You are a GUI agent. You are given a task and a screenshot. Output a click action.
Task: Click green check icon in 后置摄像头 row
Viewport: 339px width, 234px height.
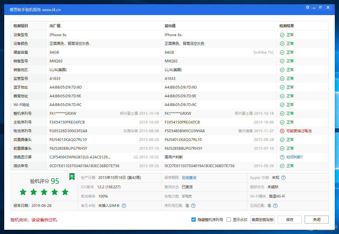[x=282, y=139]
